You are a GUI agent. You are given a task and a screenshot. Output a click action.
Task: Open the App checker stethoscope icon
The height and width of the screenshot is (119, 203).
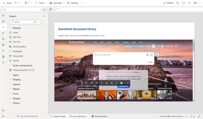178,3
